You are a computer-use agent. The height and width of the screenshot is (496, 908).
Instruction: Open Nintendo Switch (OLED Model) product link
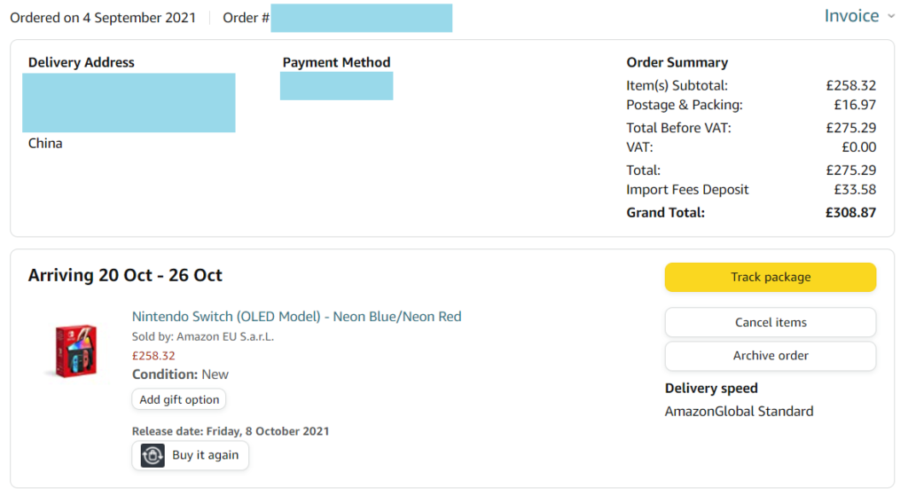(296, 317)
